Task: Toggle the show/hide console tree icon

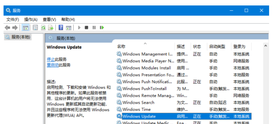Action: pyautogui.click(x=26, y=27)
